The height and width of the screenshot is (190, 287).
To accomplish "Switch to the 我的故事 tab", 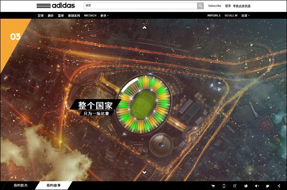I will [x=54, y=185].
